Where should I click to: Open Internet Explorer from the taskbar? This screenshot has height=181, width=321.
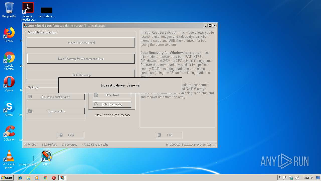click(x=20, y=178)
